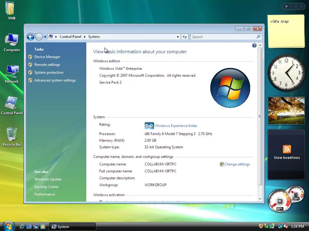Open Windows Update under See also
Screen dimensions: 309x231
(48, 179)
